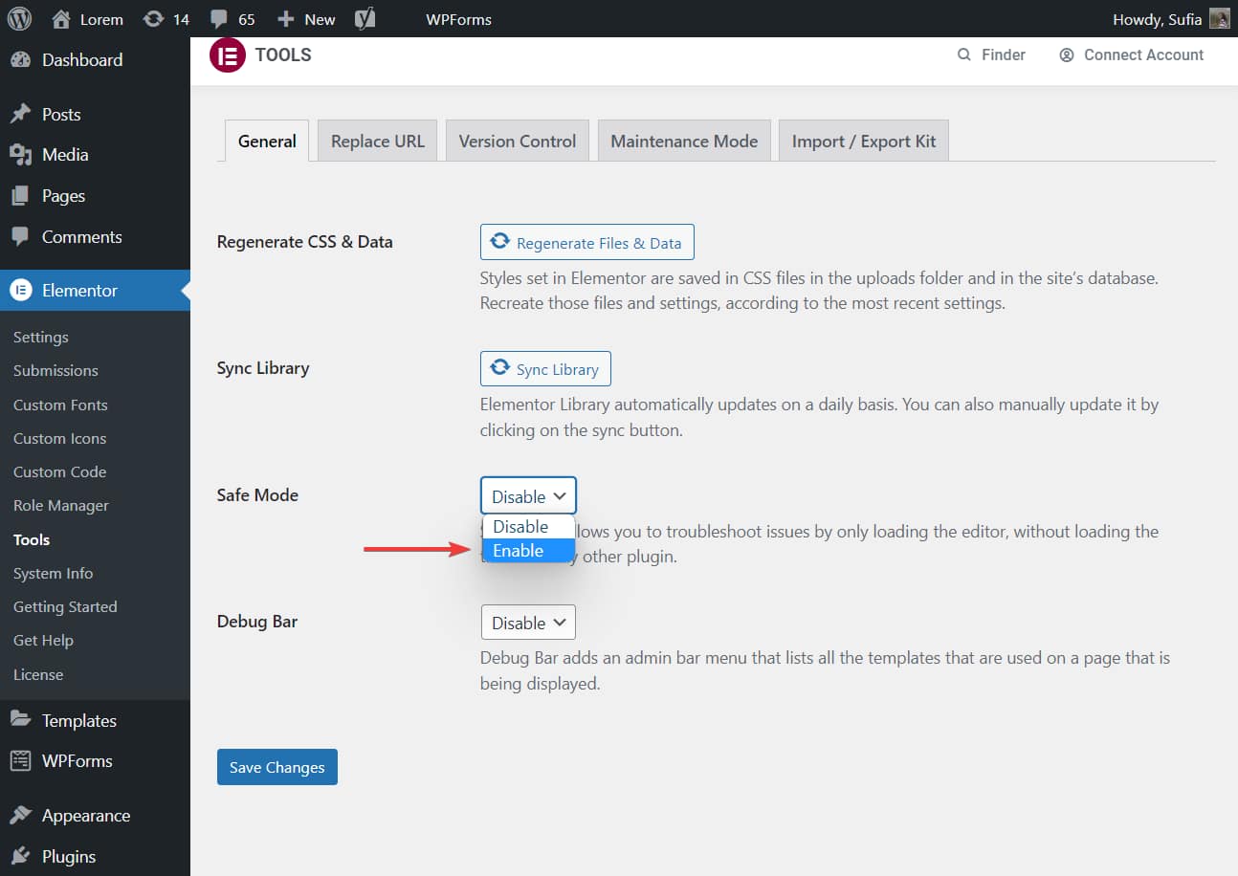1238x876 pixels.
Task: Open Plugins using its sidebar icon
Action: point(21,856)
